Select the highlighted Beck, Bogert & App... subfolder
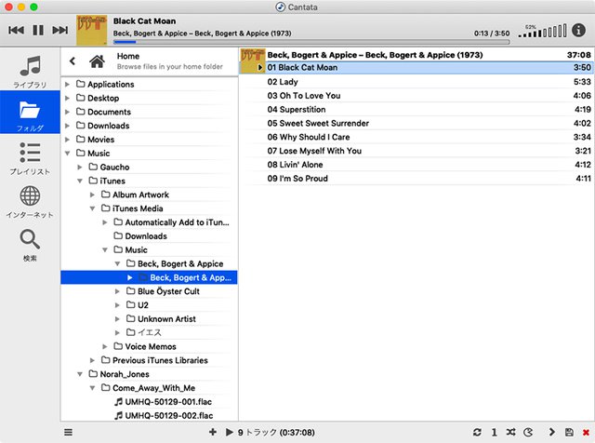The width and height of the screenshot is (595, 443). [149, 277]
